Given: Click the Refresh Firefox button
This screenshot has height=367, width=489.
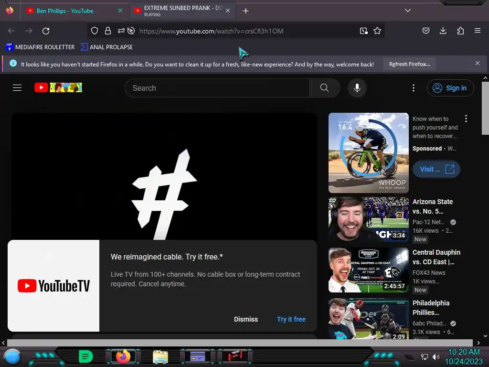Looking at the screenshot, I should pyautogui.click(x=409, y=65).
